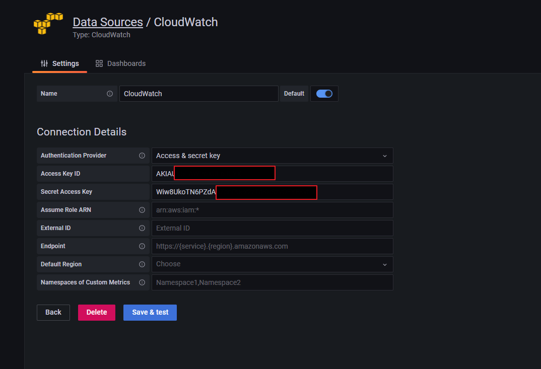Image resolution: width=541 pixels, height=369 pixels.
Task: Click the Authentication Provider info icon
Action: pos(142,156)
